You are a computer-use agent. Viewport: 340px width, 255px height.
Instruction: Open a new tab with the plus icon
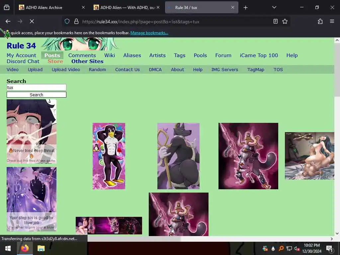tap(245, 8)
